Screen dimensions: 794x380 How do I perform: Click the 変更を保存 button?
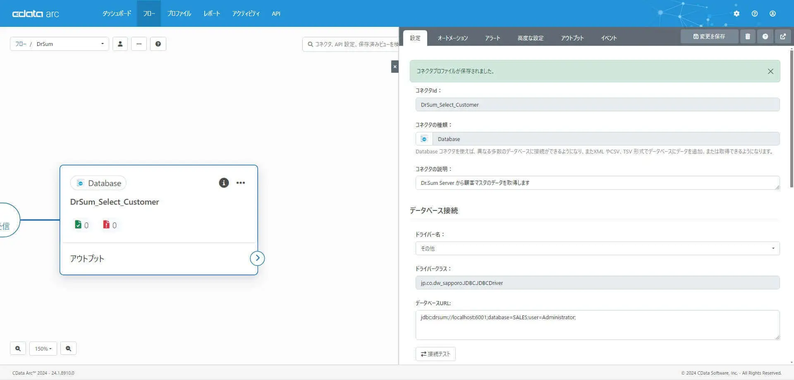(x=709, y=36)
